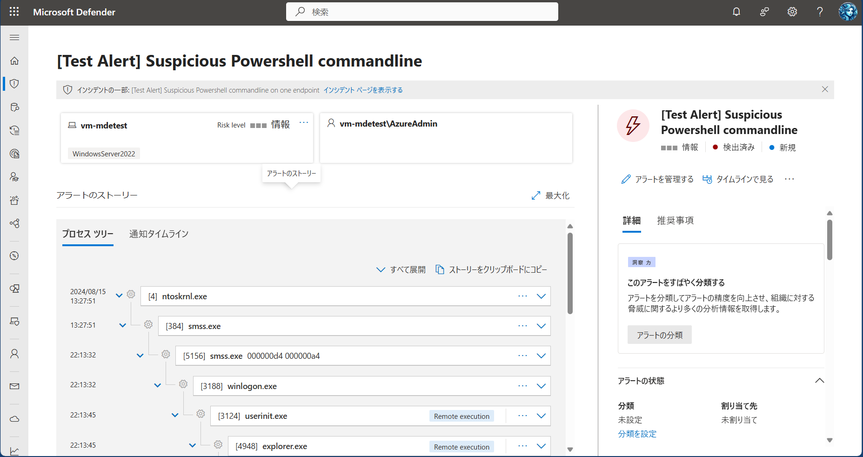863x457 pixels.
Task: Click the notifications bell icon
Action: coord(736,12)
